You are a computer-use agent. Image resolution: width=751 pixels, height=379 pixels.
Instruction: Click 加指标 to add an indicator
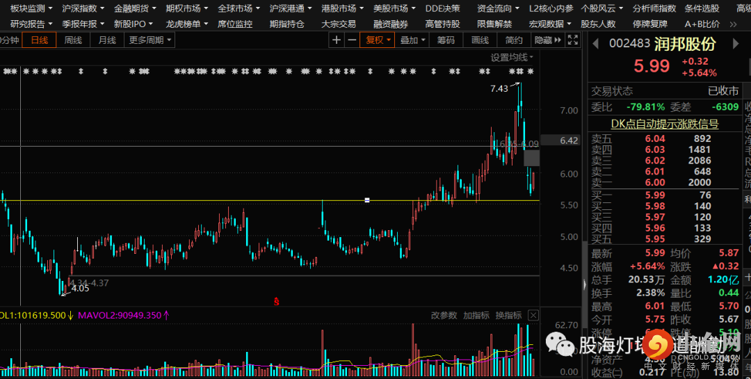476,315
